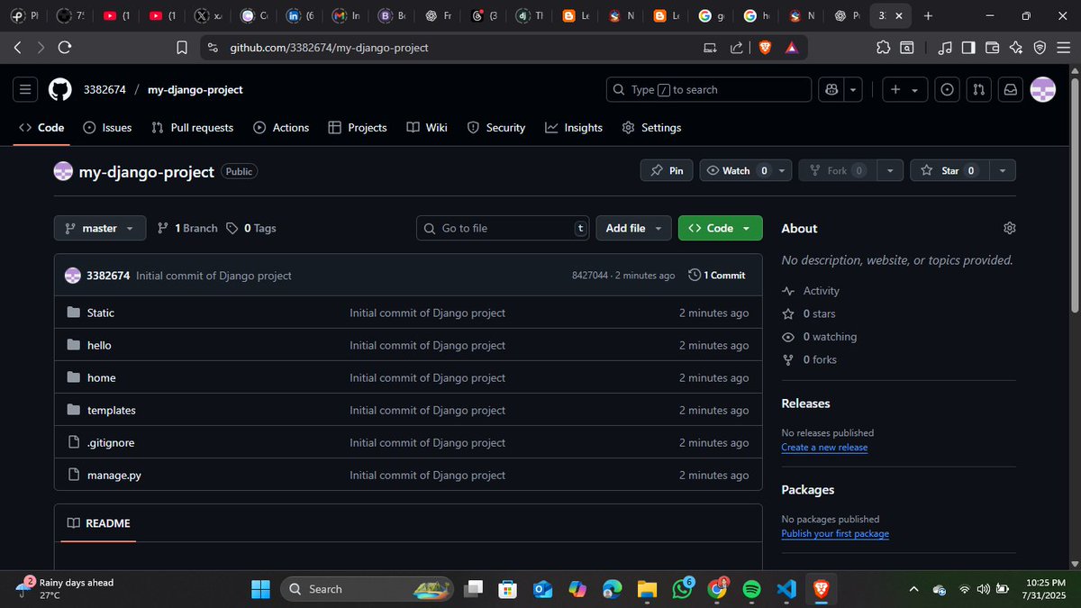Reload the page in Brave

(65, 47)
